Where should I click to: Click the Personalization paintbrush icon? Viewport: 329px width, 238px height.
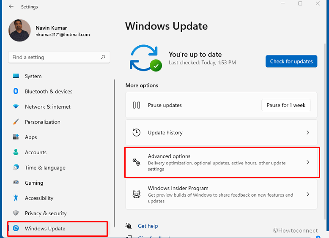[16, 122]
